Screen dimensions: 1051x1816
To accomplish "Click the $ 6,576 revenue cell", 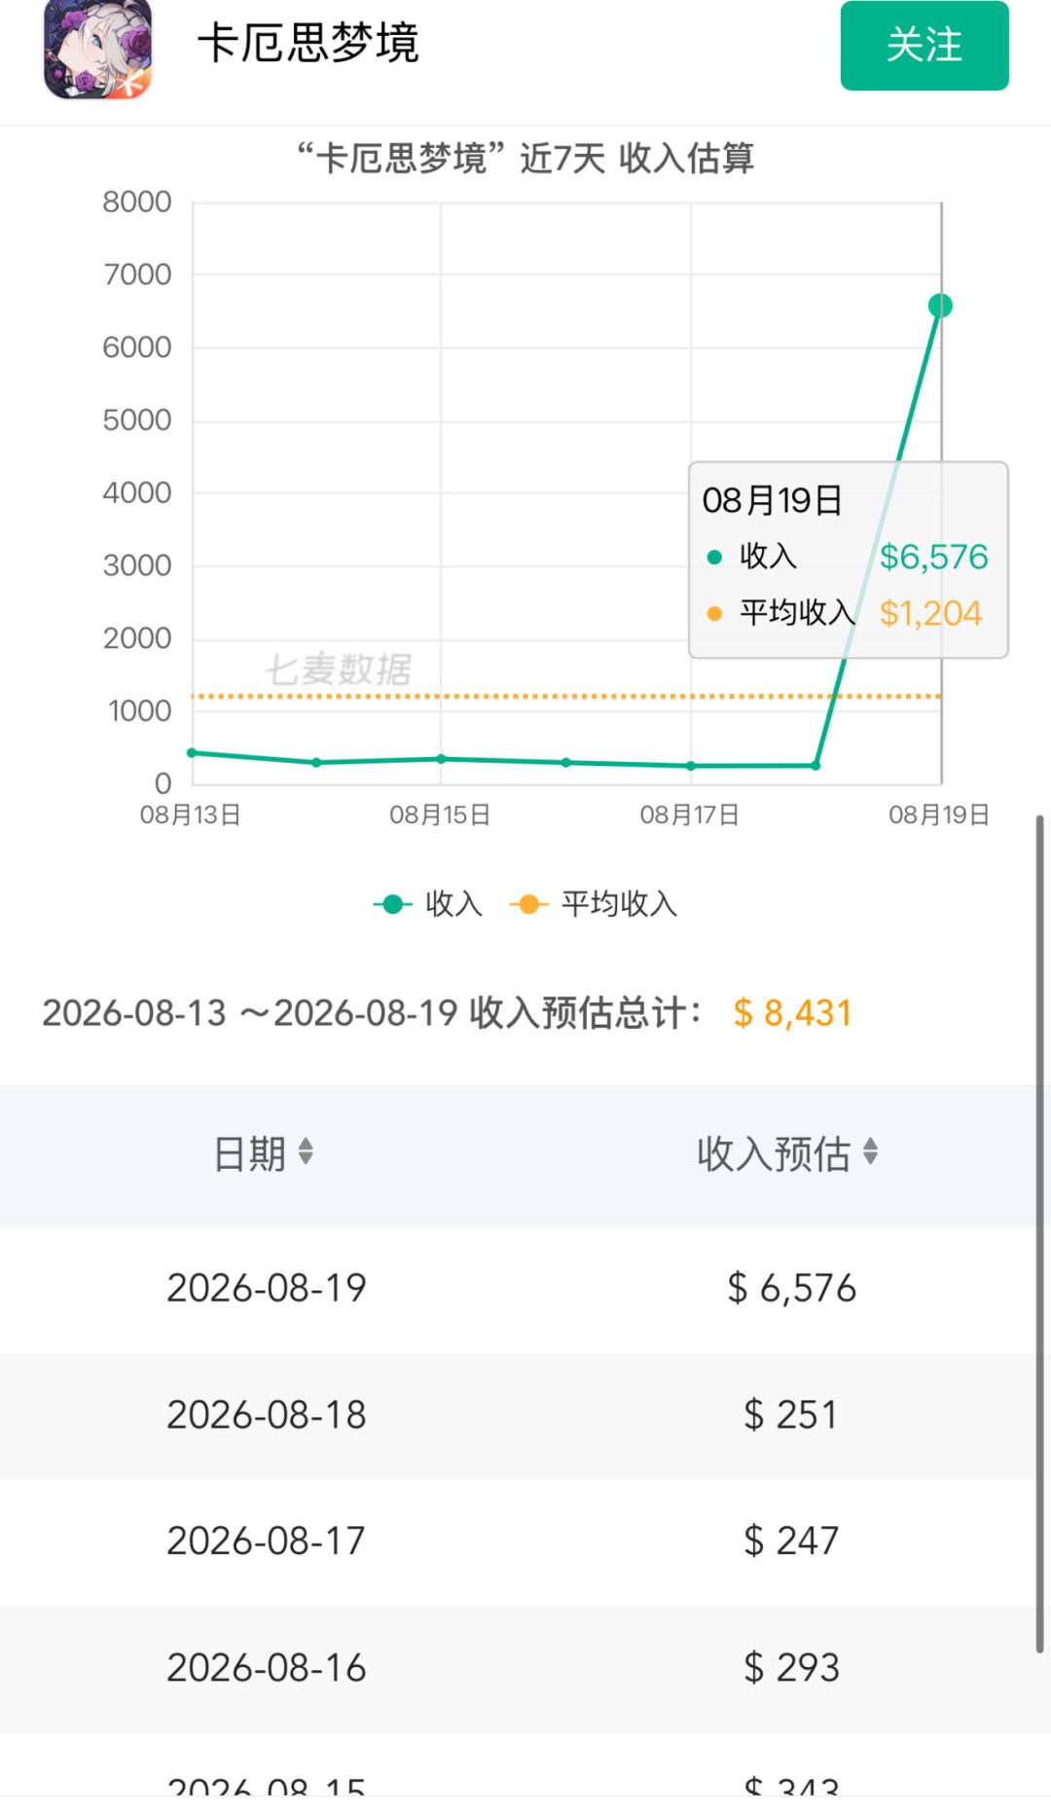I will 792,1288.
